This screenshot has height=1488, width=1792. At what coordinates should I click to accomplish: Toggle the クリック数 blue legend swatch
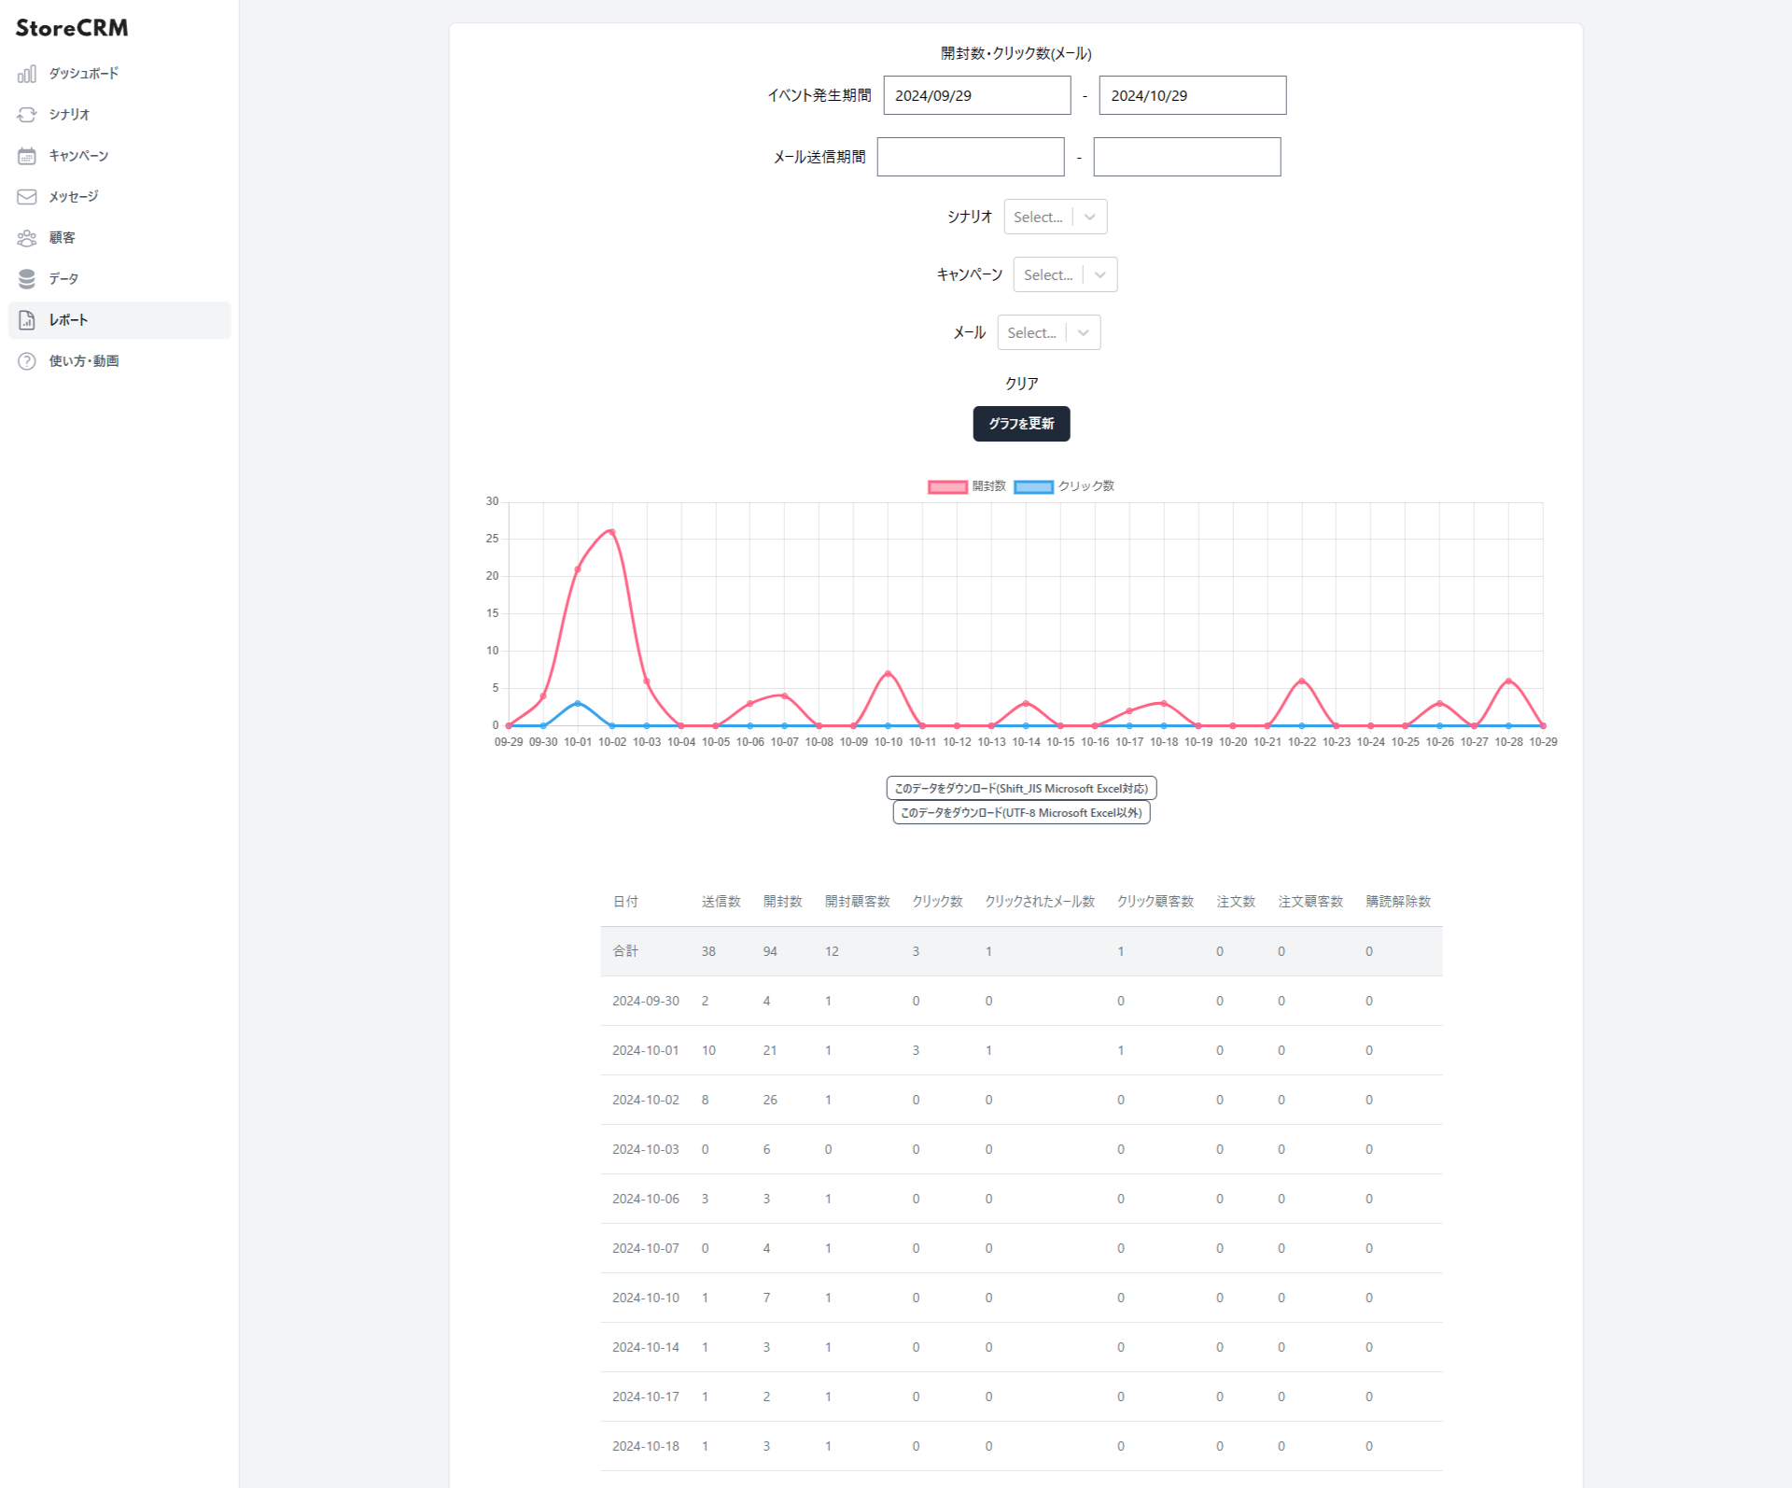tap(1033, 486)
